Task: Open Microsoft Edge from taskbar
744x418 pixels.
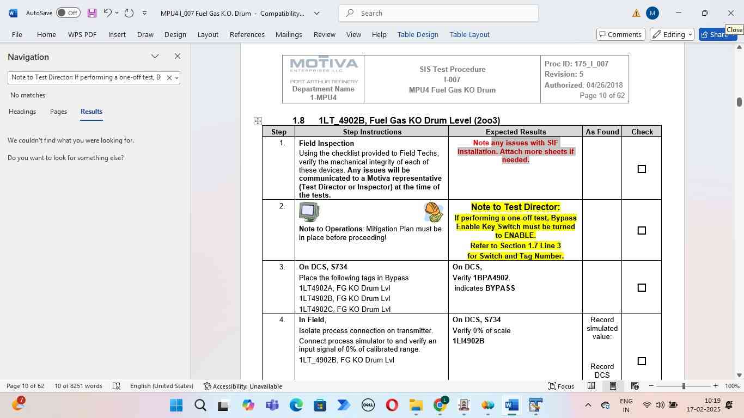Action: 296,405
